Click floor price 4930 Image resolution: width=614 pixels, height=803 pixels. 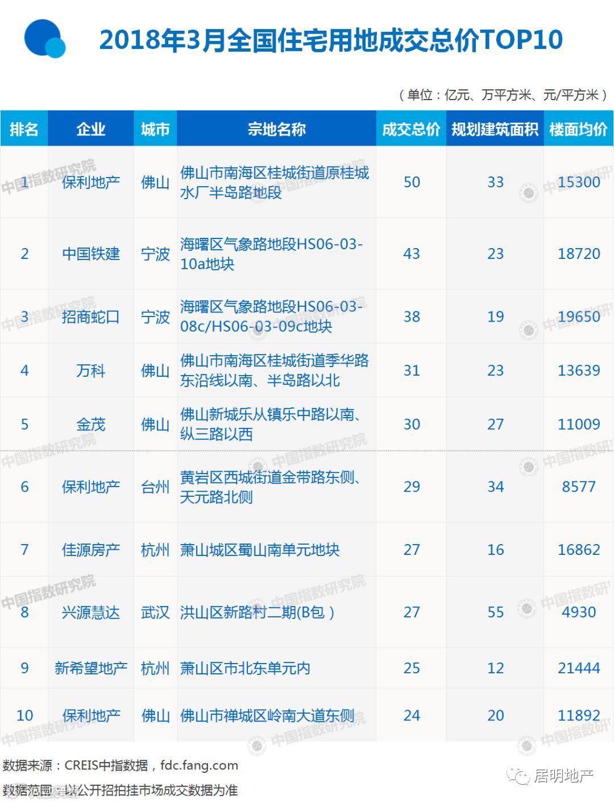[579, 612]
